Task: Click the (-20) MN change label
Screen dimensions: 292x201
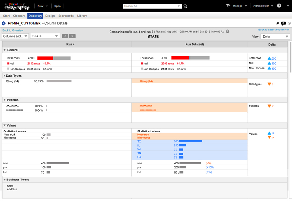Action: coord(208,163)
